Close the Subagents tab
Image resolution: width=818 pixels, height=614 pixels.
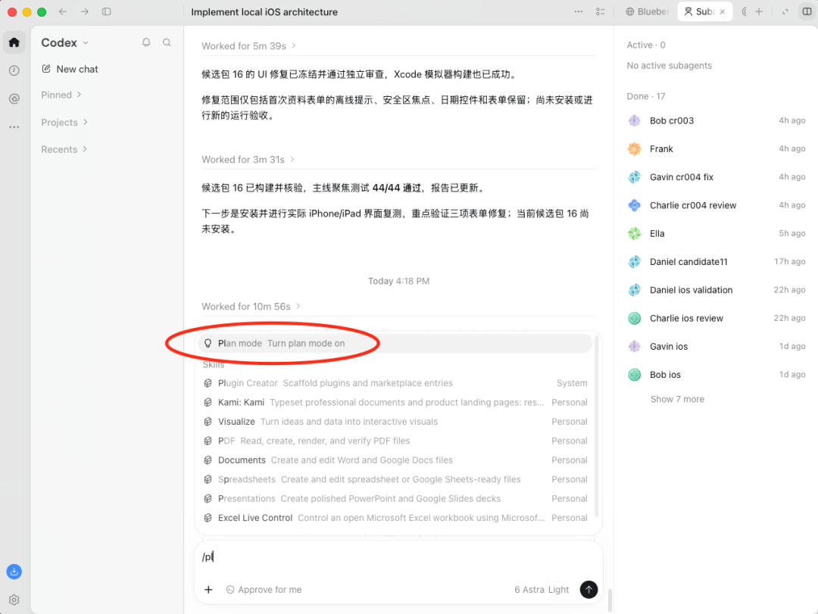point(723,11)
